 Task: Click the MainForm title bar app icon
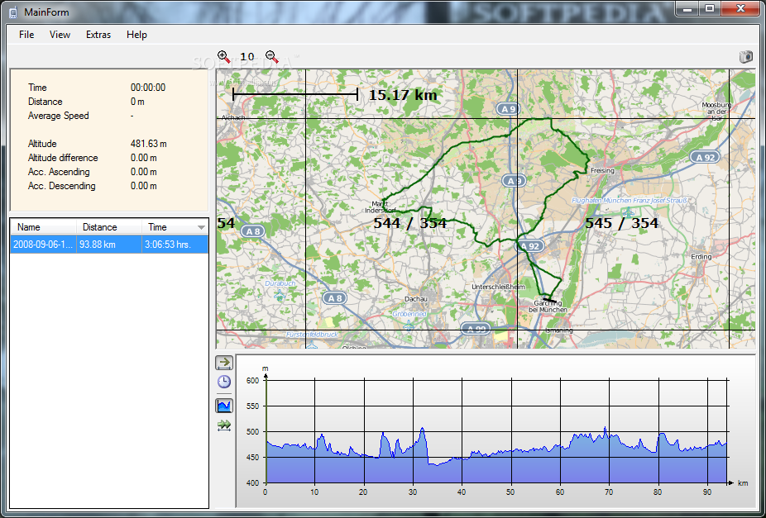(x=14, y=12)
